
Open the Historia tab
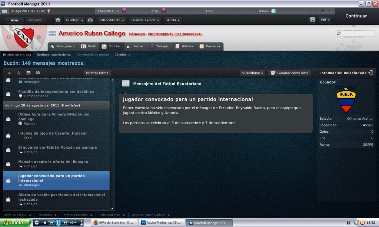(184, 46)
